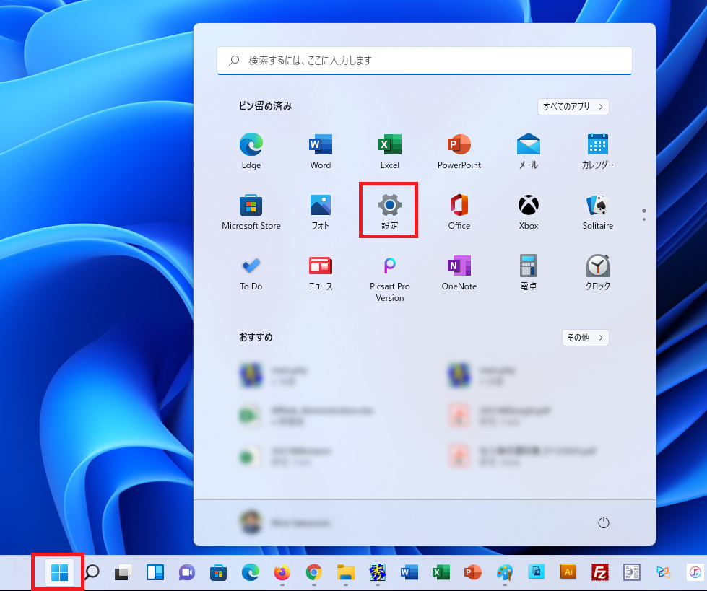
Task: Open the カレンダー app
Action: pyautogui.click(x=598, y=151)
